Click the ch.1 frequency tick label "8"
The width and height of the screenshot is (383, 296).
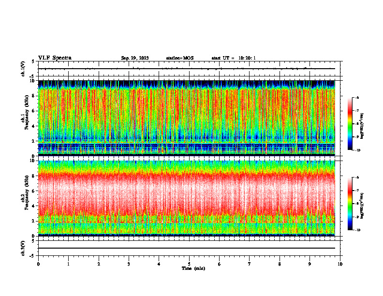tap(34, 96)
